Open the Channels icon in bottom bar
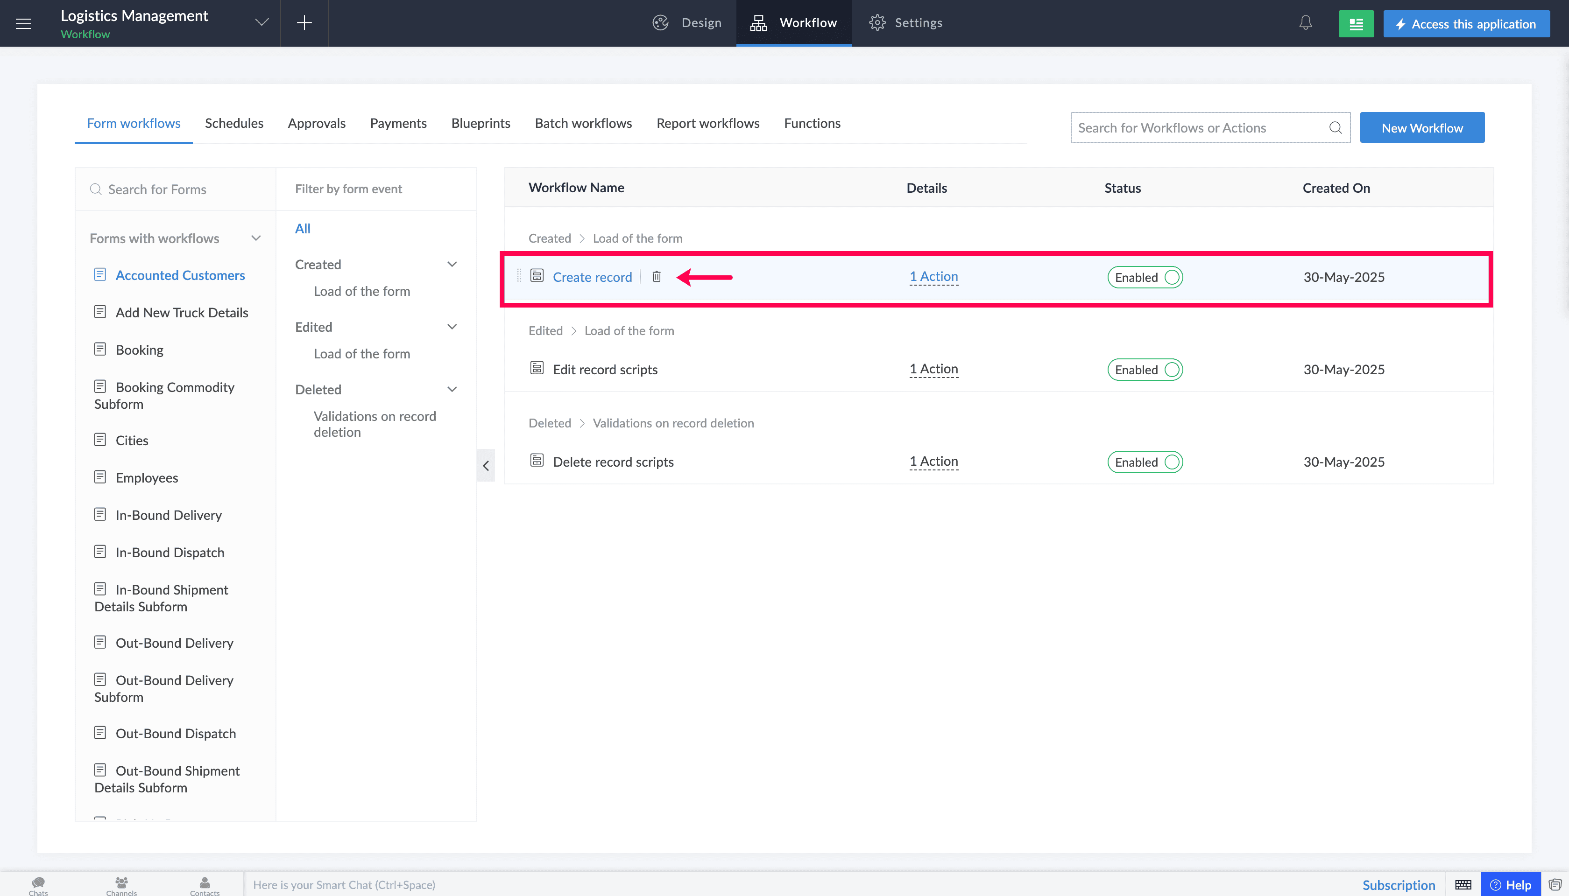 point(121,886)
